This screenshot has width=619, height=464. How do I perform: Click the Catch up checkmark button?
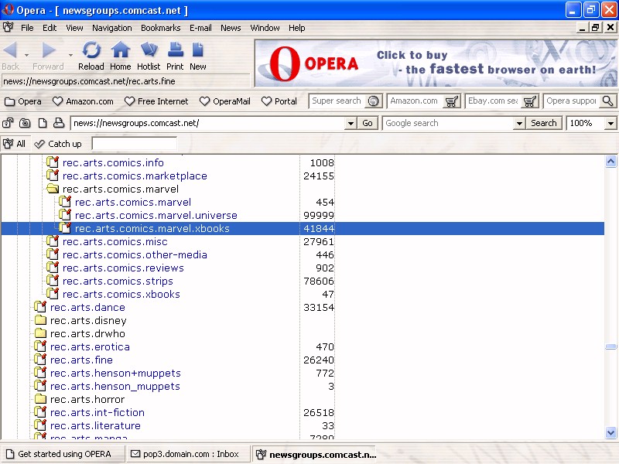coord(58,144)
